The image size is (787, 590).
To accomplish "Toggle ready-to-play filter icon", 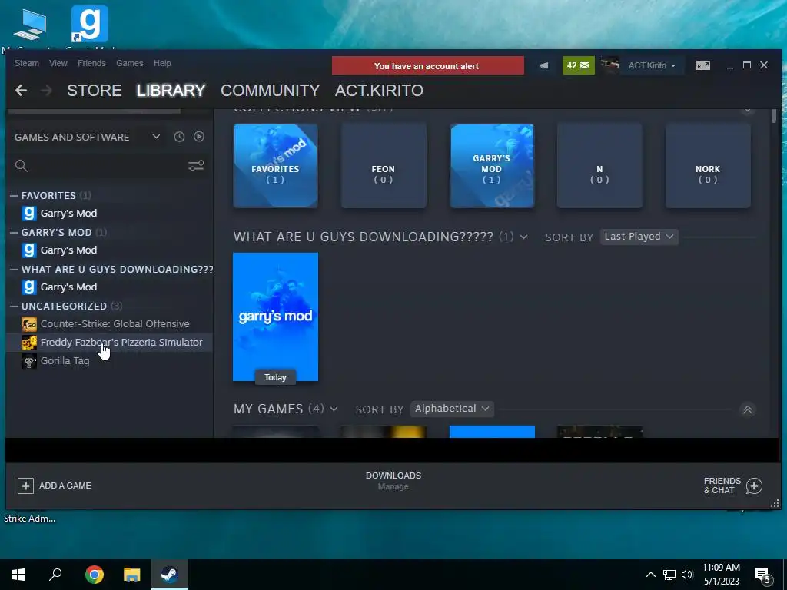I will pyautogui.click(x=199, y=137).
